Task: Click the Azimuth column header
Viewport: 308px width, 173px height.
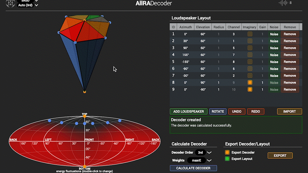Action: pos(186,27)
